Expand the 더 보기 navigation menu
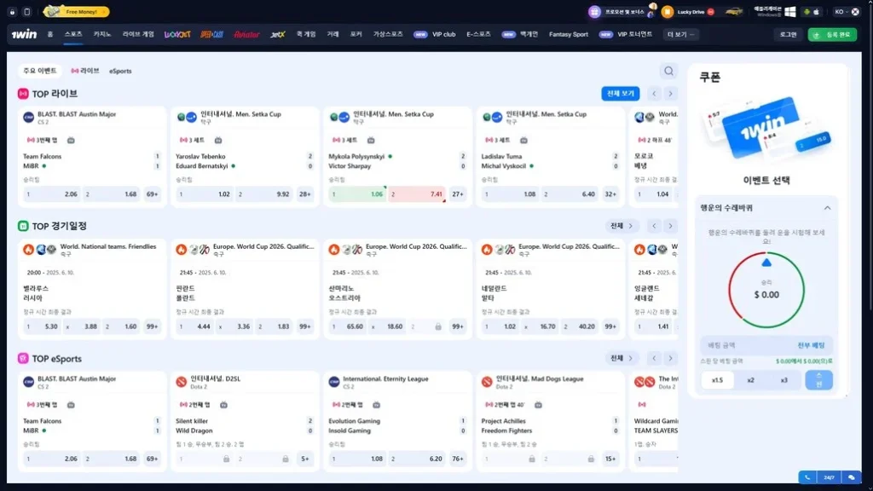The width and height of the screenshot is (873, 491). [x=682, y=34]
